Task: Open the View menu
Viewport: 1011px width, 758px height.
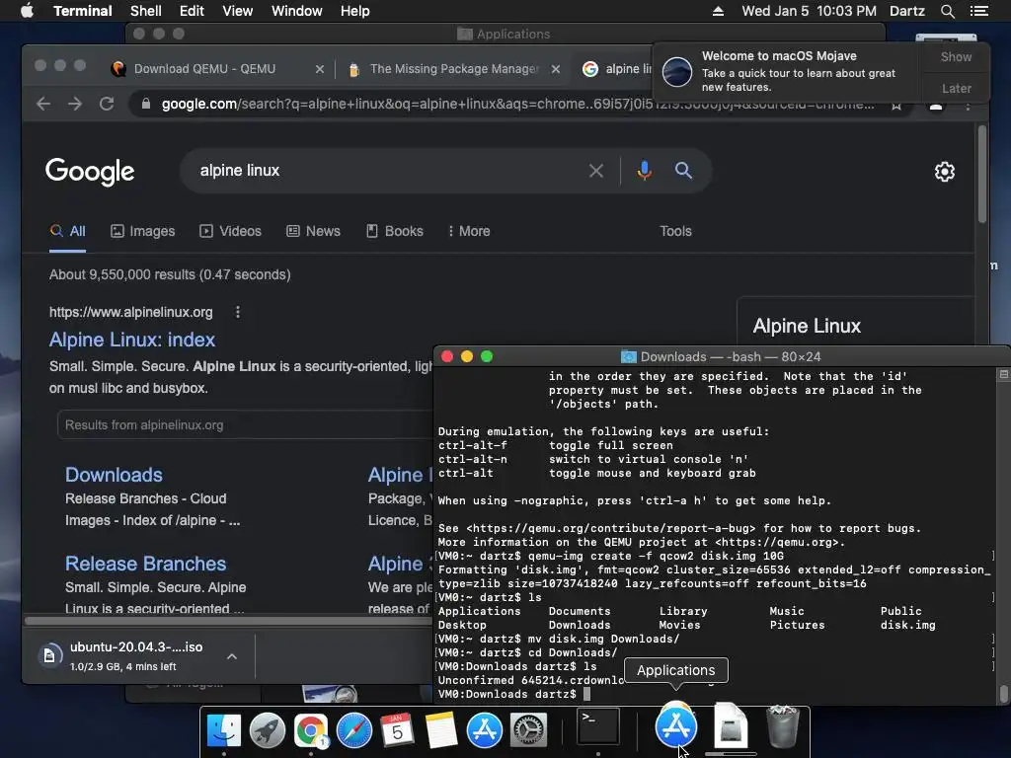Action: pyautogui.click(x=237, y=11)
